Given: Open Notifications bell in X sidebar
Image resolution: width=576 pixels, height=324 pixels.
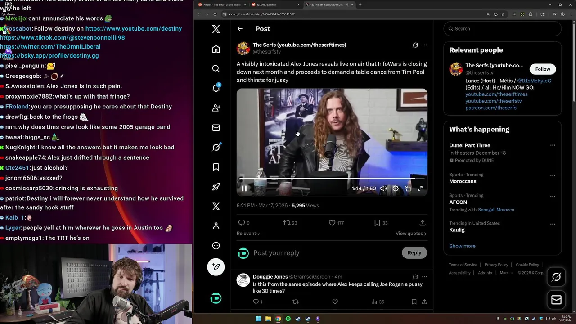Looking at the screenshot, I should pos(216,88).
